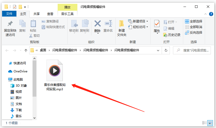
Task: Switch to the View (查看) tab
Action: (x=50, y=14)
